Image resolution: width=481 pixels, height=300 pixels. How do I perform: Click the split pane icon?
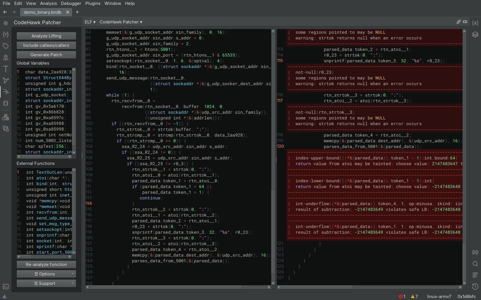465,22
